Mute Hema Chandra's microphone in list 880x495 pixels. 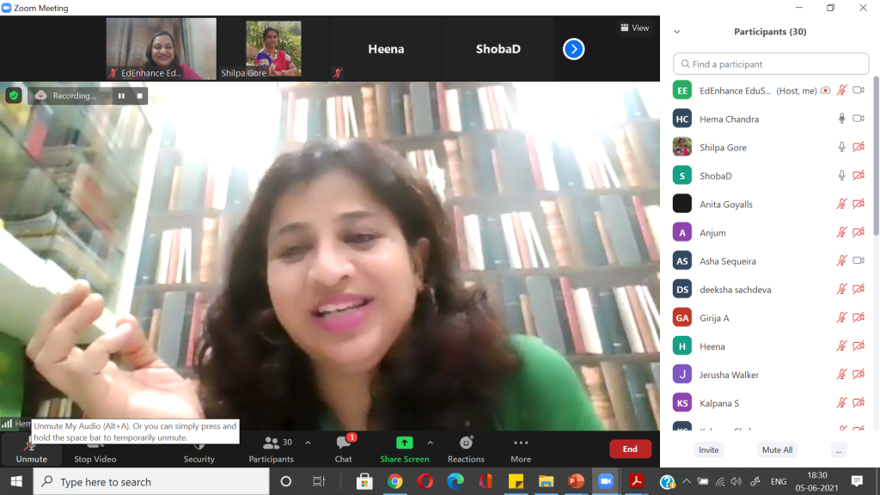[x=842, y=119]
